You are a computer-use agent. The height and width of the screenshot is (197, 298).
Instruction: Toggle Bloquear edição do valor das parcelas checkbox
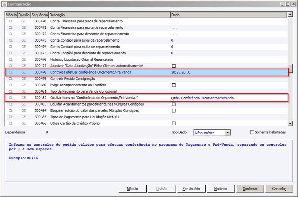coord(174,110)
